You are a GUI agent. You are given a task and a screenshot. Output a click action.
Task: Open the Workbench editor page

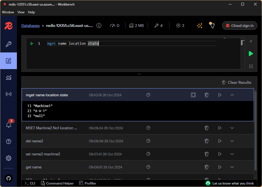[9, 61]
